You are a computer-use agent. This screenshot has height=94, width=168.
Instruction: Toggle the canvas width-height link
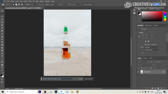139,36
